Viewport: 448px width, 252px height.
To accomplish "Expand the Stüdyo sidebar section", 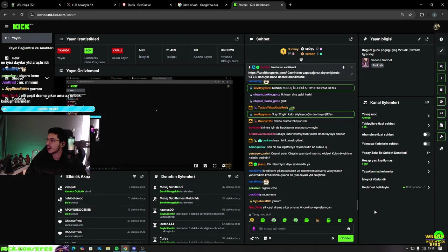I will (x=47, y=78).
